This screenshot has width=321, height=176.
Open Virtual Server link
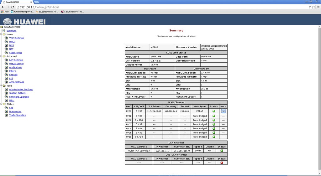16,64
